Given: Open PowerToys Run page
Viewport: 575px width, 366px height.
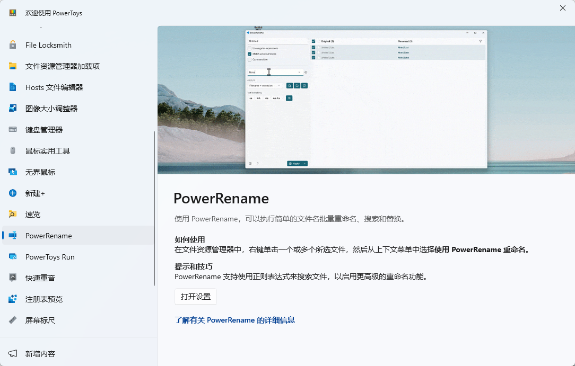Looking at the screenshot, I should coord(78,256).
